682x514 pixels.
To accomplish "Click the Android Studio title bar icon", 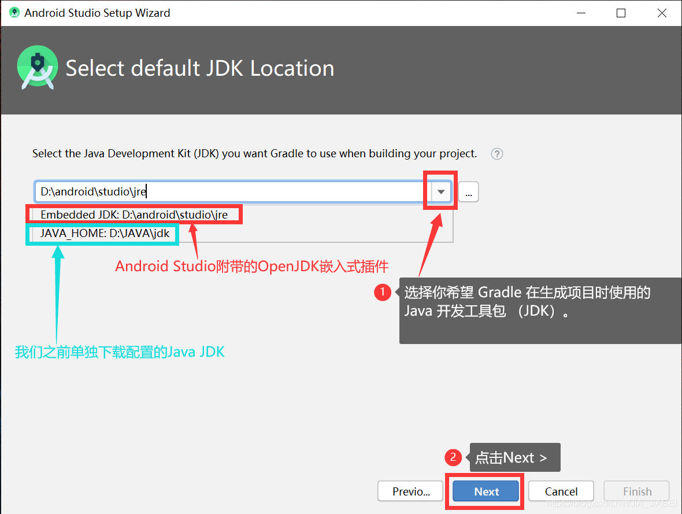I will pos(14,13).
